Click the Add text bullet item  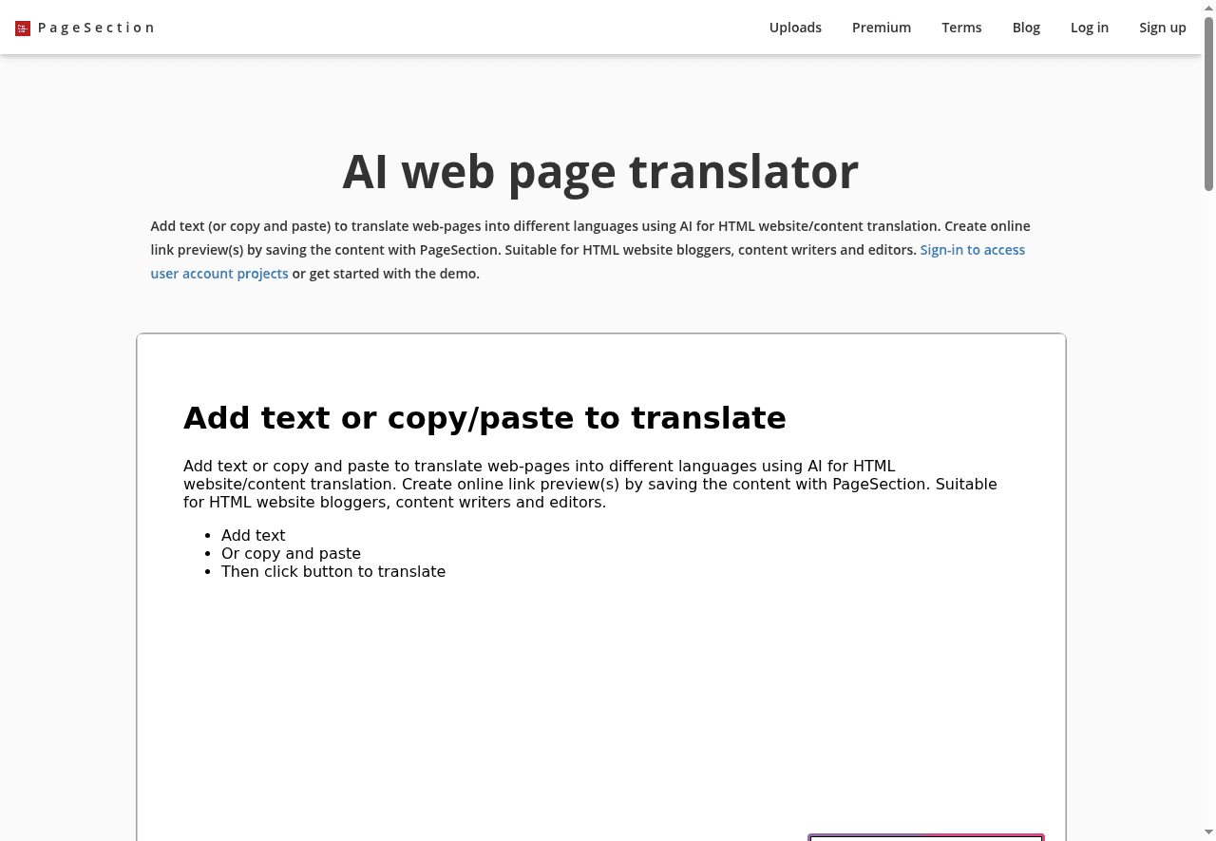(x=253, y=535)
